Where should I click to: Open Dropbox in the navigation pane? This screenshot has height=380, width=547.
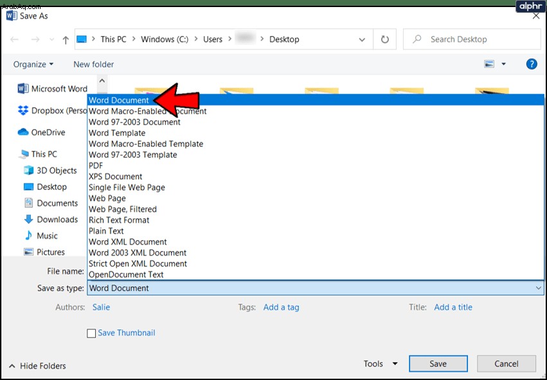(52, 111)
